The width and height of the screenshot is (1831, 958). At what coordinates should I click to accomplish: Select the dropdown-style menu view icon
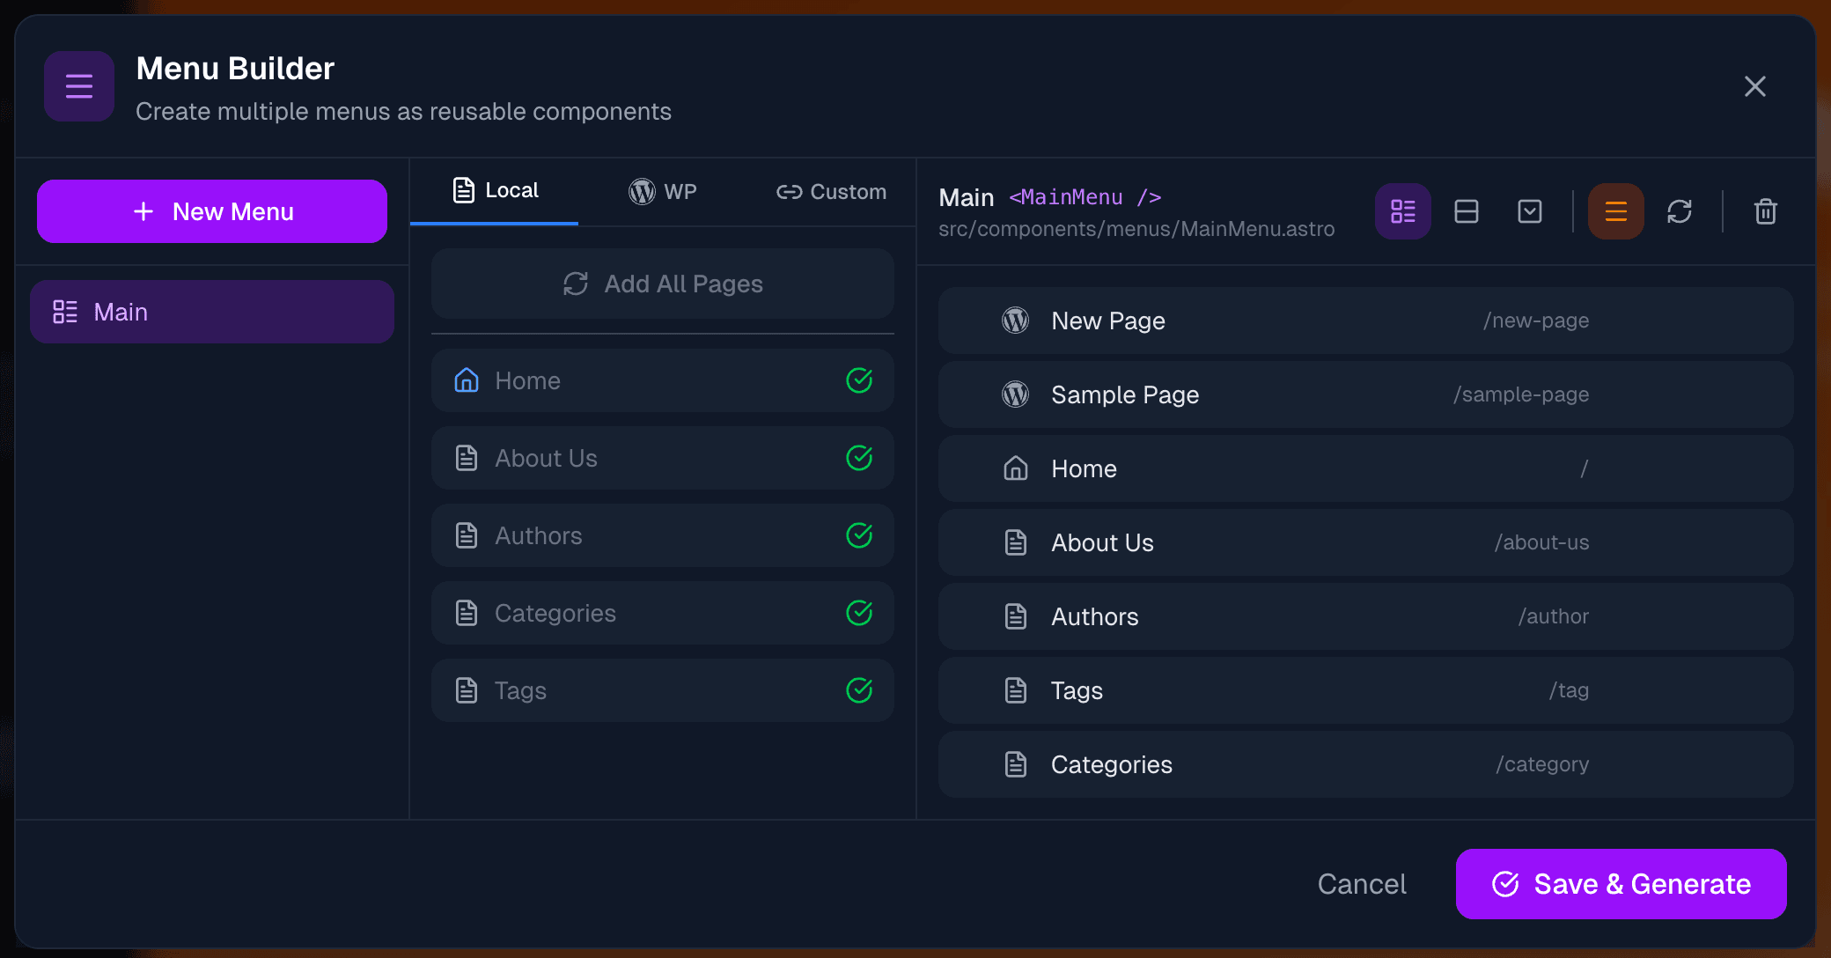point(1530,211)
